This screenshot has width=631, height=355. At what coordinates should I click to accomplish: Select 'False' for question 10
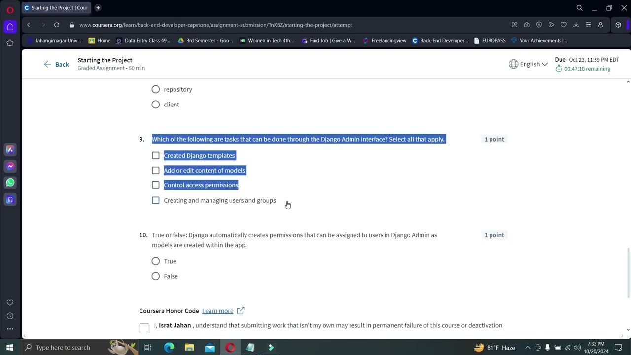pyautogui.click(x=156, y=276)
